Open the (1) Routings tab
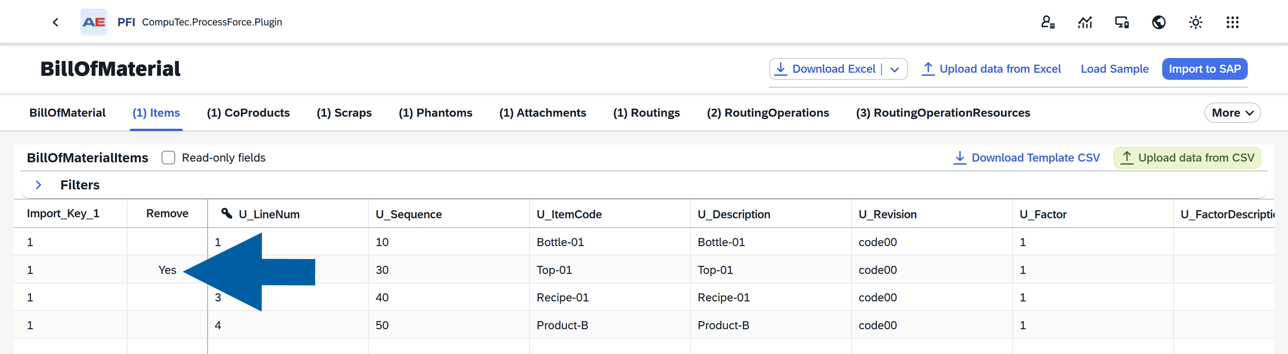The height and width of the screenshot is (354, 1288). coord(647,113)
